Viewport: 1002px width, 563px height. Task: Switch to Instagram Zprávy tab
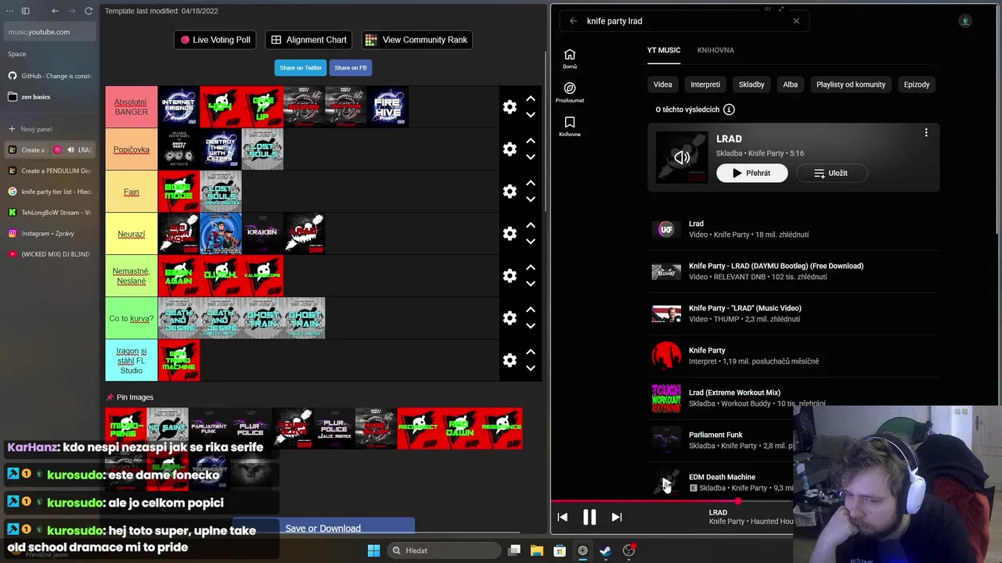pyautogui.click(x=50, y=234)
